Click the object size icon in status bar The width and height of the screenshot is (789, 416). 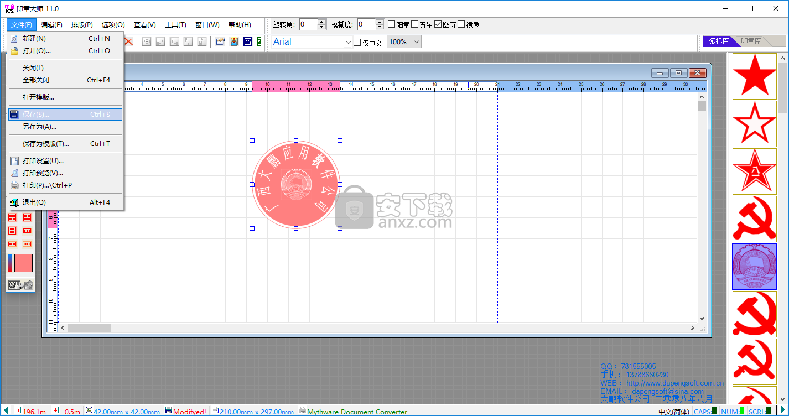[89, 410]
